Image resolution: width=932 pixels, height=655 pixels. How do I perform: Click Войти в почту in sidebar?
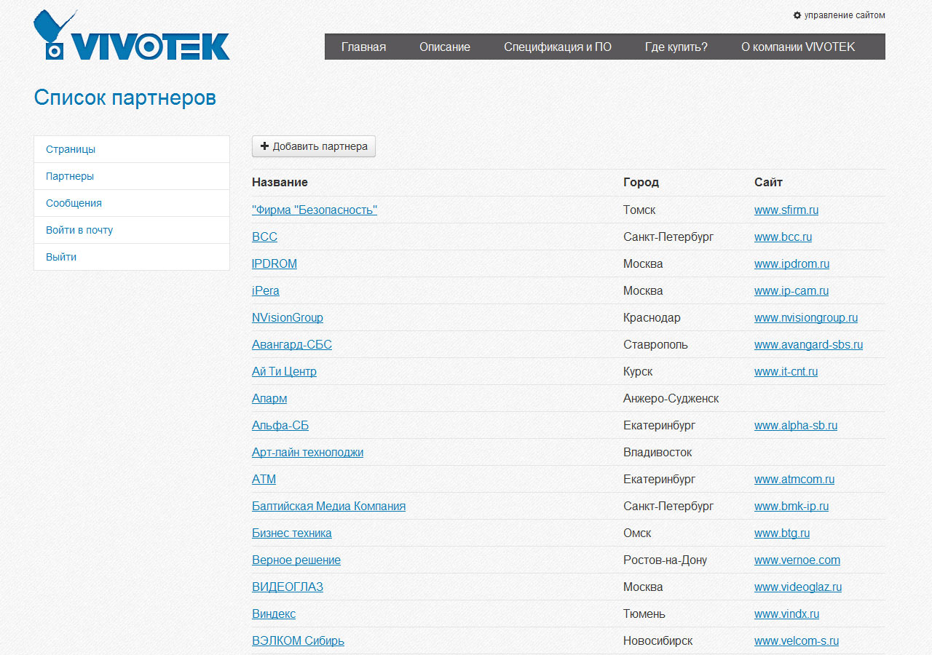pyautogui.click(x=132, y=230)
